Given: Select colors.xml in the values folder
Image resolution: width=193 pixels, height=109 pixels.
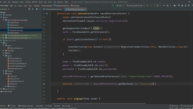Looking at the screenshot, I should coord(13,76).
